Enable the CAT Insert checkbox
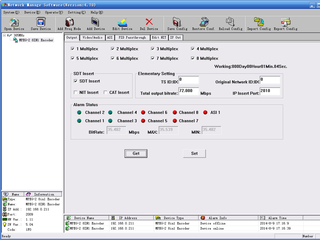Viewport: 320px width, 240px height. click(105, 92)
